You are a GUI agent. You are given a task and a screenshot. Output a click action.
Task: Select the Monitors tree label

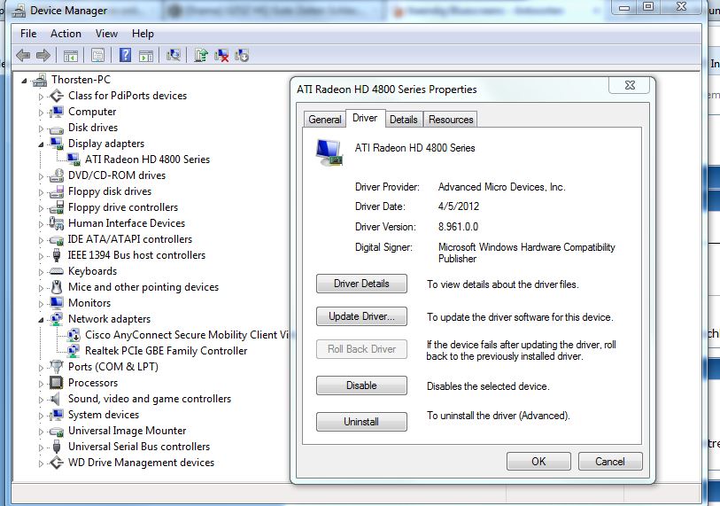89,303
